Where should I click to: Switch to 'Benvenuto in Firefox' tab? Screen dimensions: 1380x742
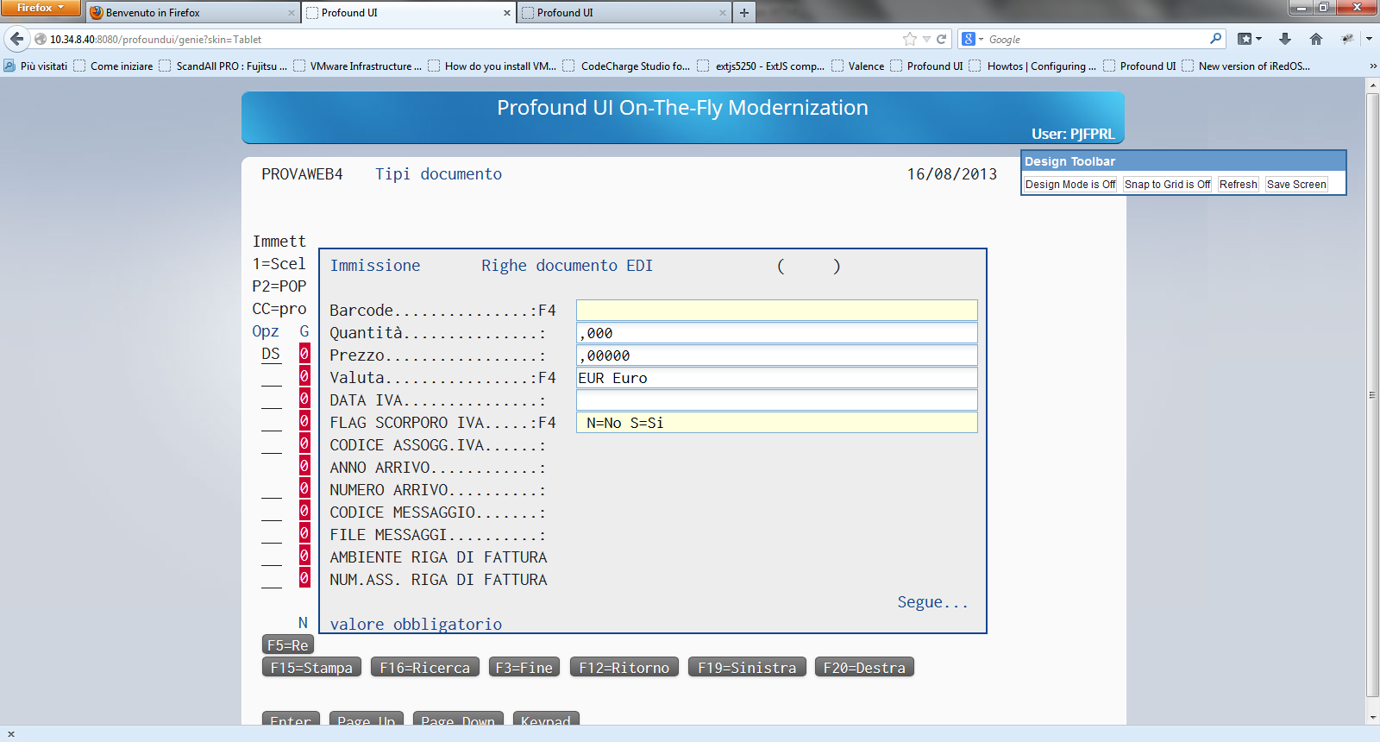192,13
